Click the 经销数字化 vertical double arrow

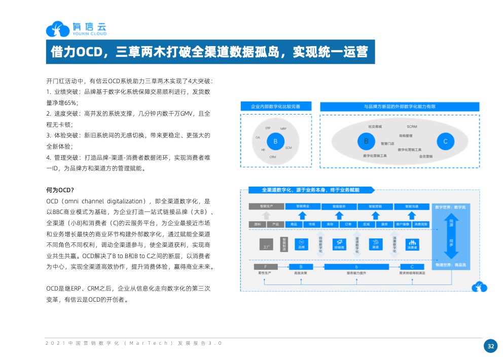tap(320, 244)
